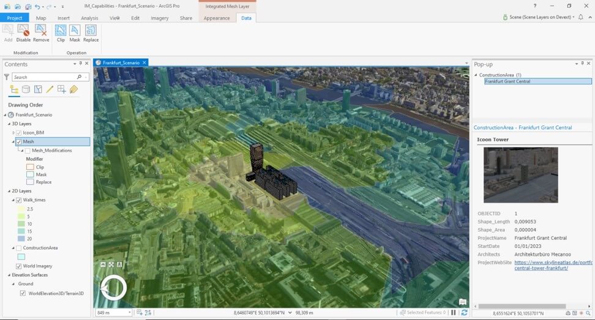595x320 pixels.
Task: Collapse the Walk_times layer legend
Action: point(13,200)
